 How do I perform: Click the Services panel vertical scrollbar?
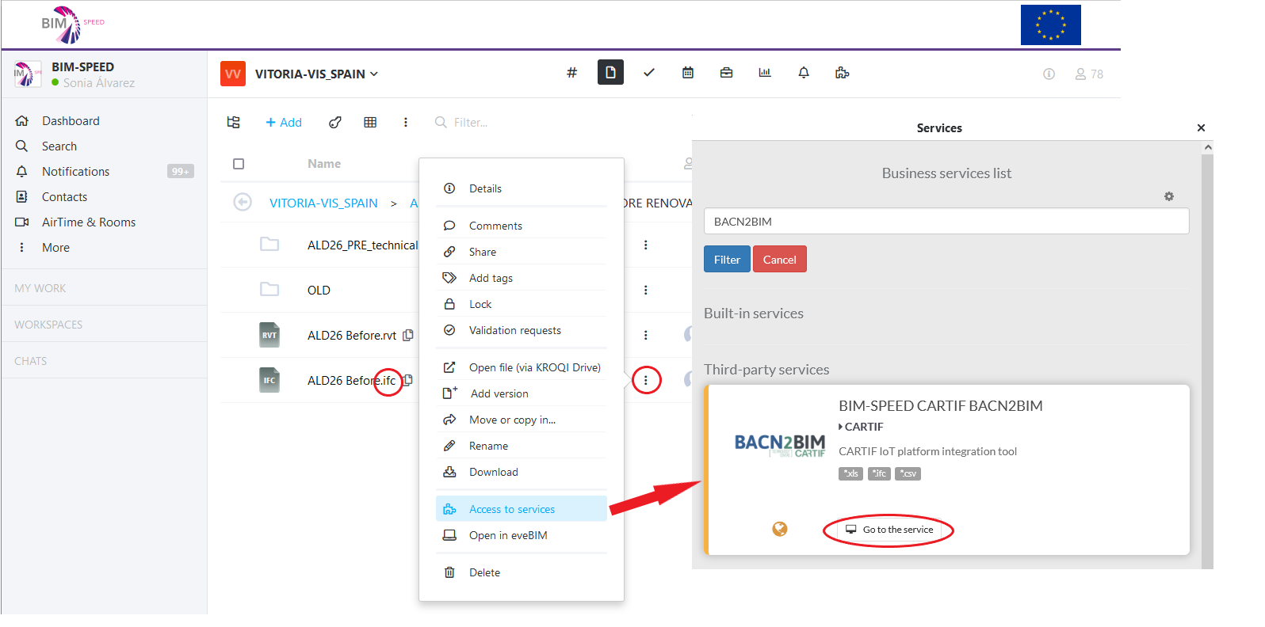1207,356
